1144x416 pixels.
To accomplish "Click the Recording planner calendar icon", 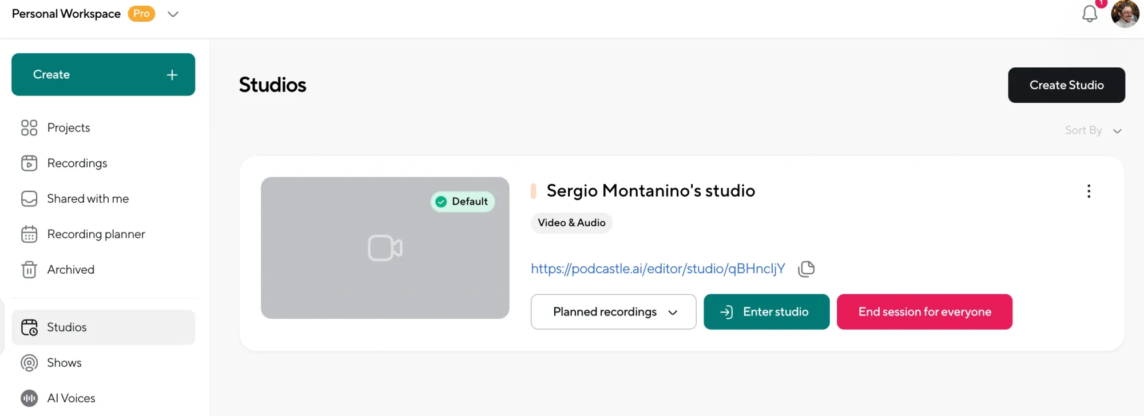I will (29, 234).
